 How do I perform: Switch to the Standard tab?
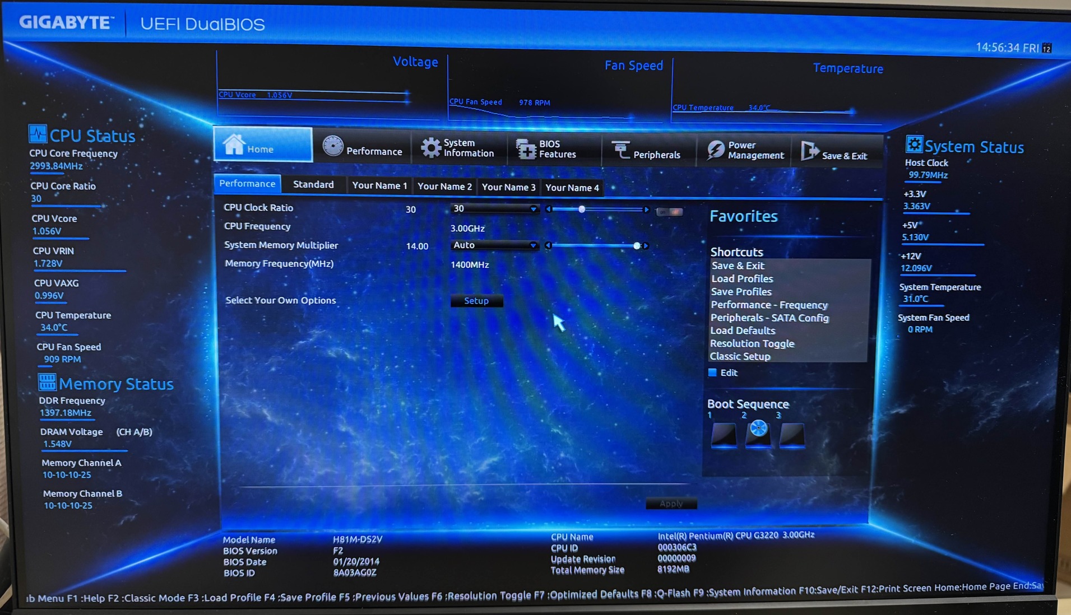click(x=313, y=185)
